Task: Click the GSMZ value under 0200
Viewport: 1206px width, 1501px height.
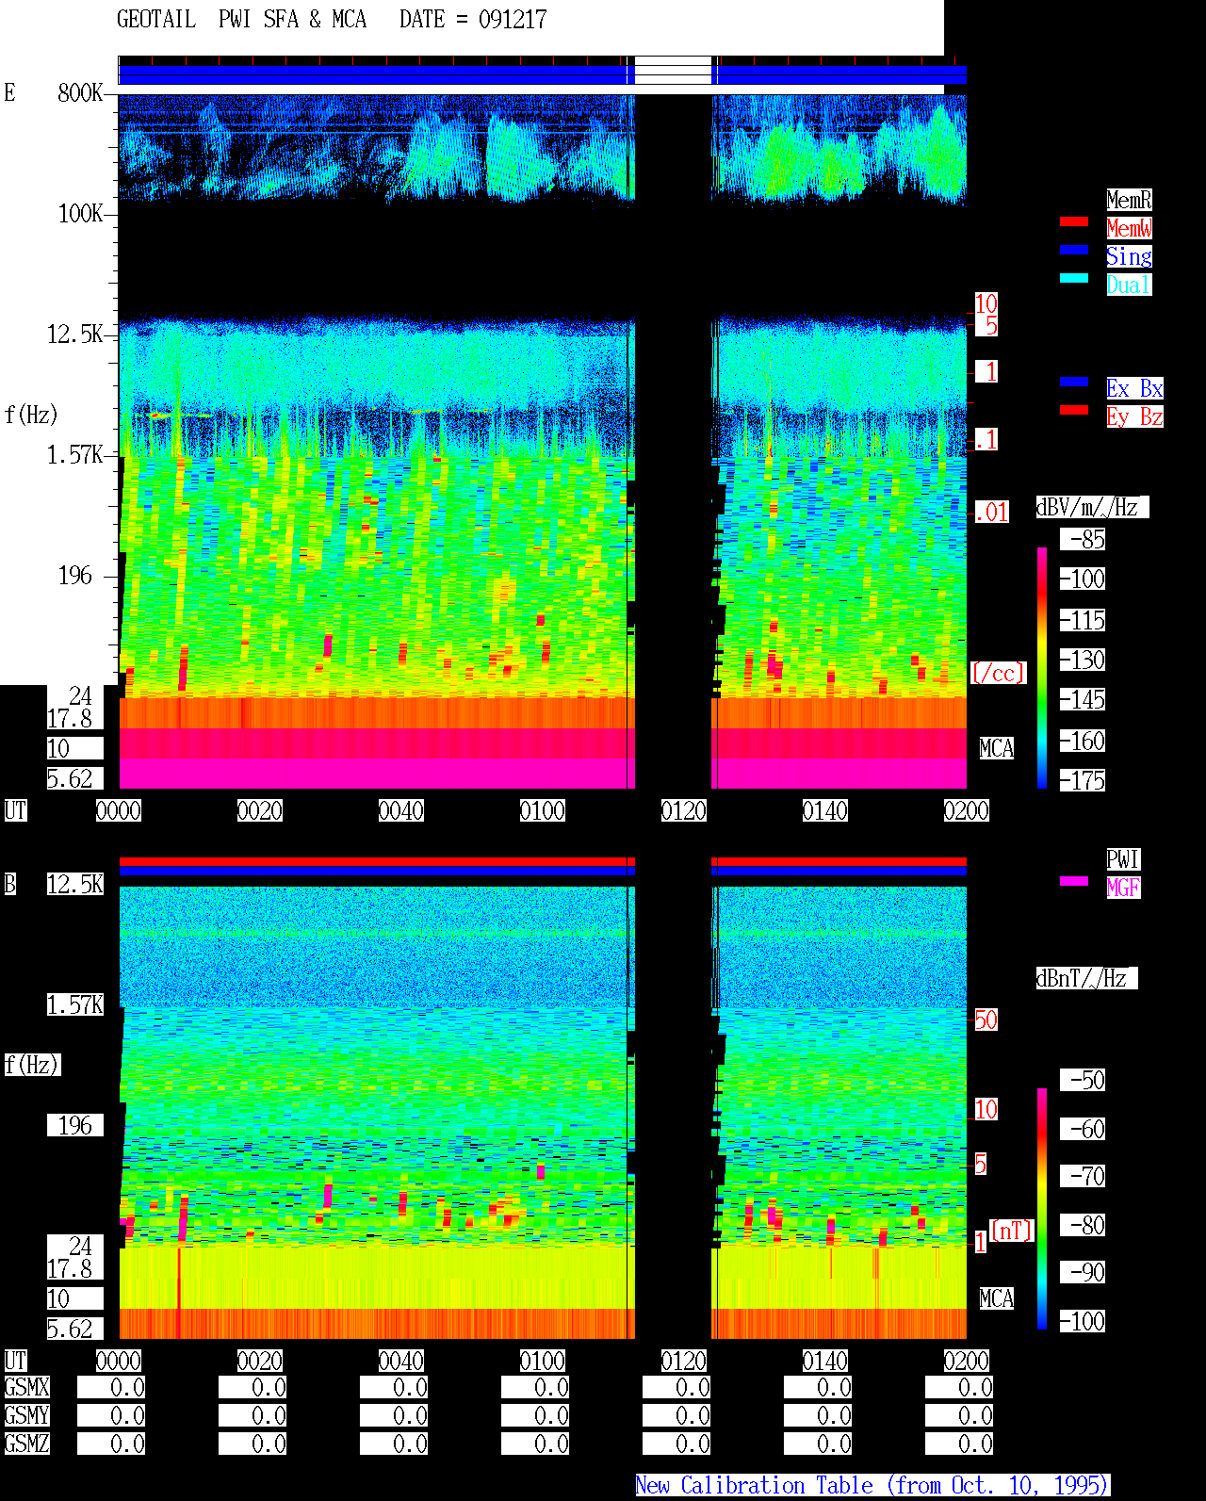Action: pos(959,1444)
